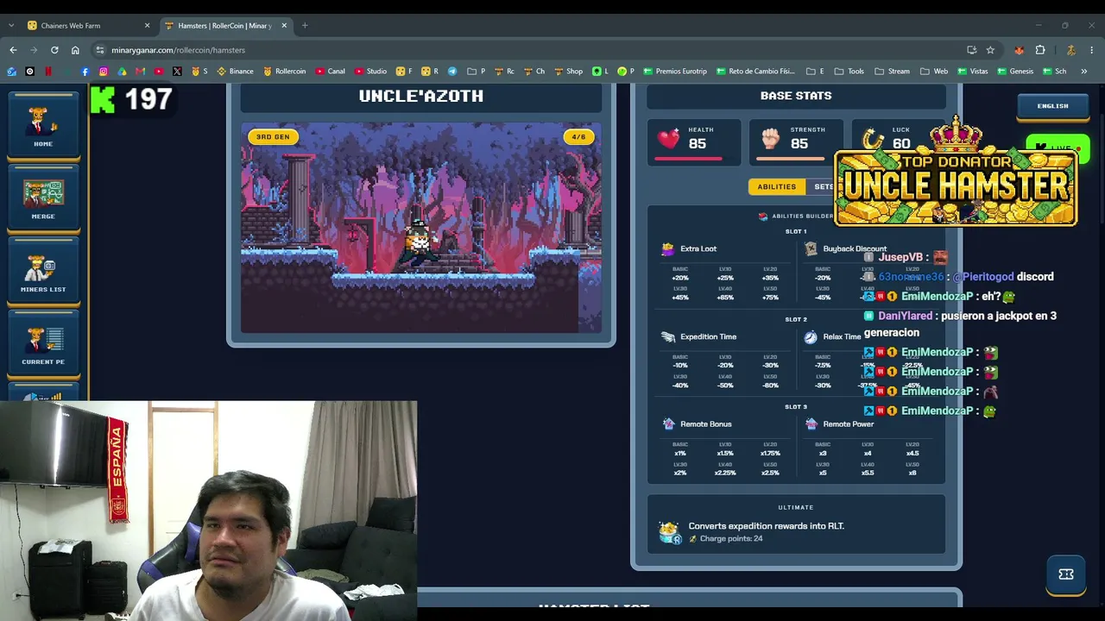Open the Binance bookmark
The image size is (1105, 621).
pos(235,72)
